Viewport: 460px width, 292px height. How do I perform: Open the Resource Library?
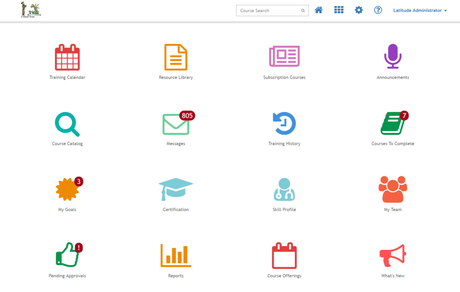[175, 56]
